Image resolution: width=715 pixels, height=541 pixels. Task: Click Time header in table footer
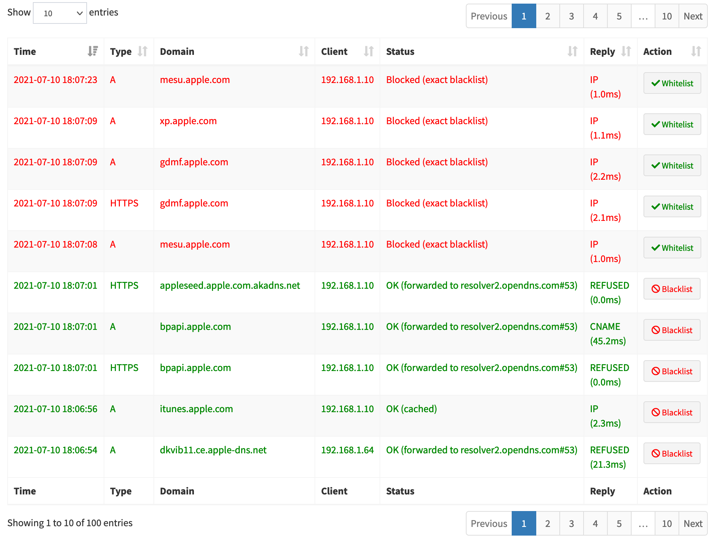click(x=25, y=491)
